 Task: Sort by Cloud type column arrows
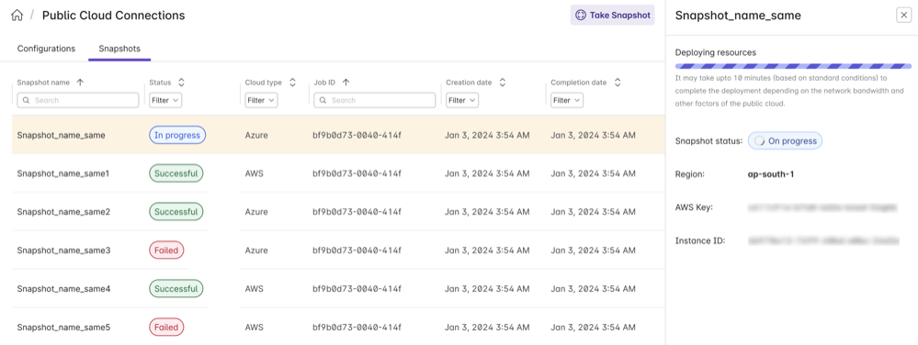(x=293, y=83)
